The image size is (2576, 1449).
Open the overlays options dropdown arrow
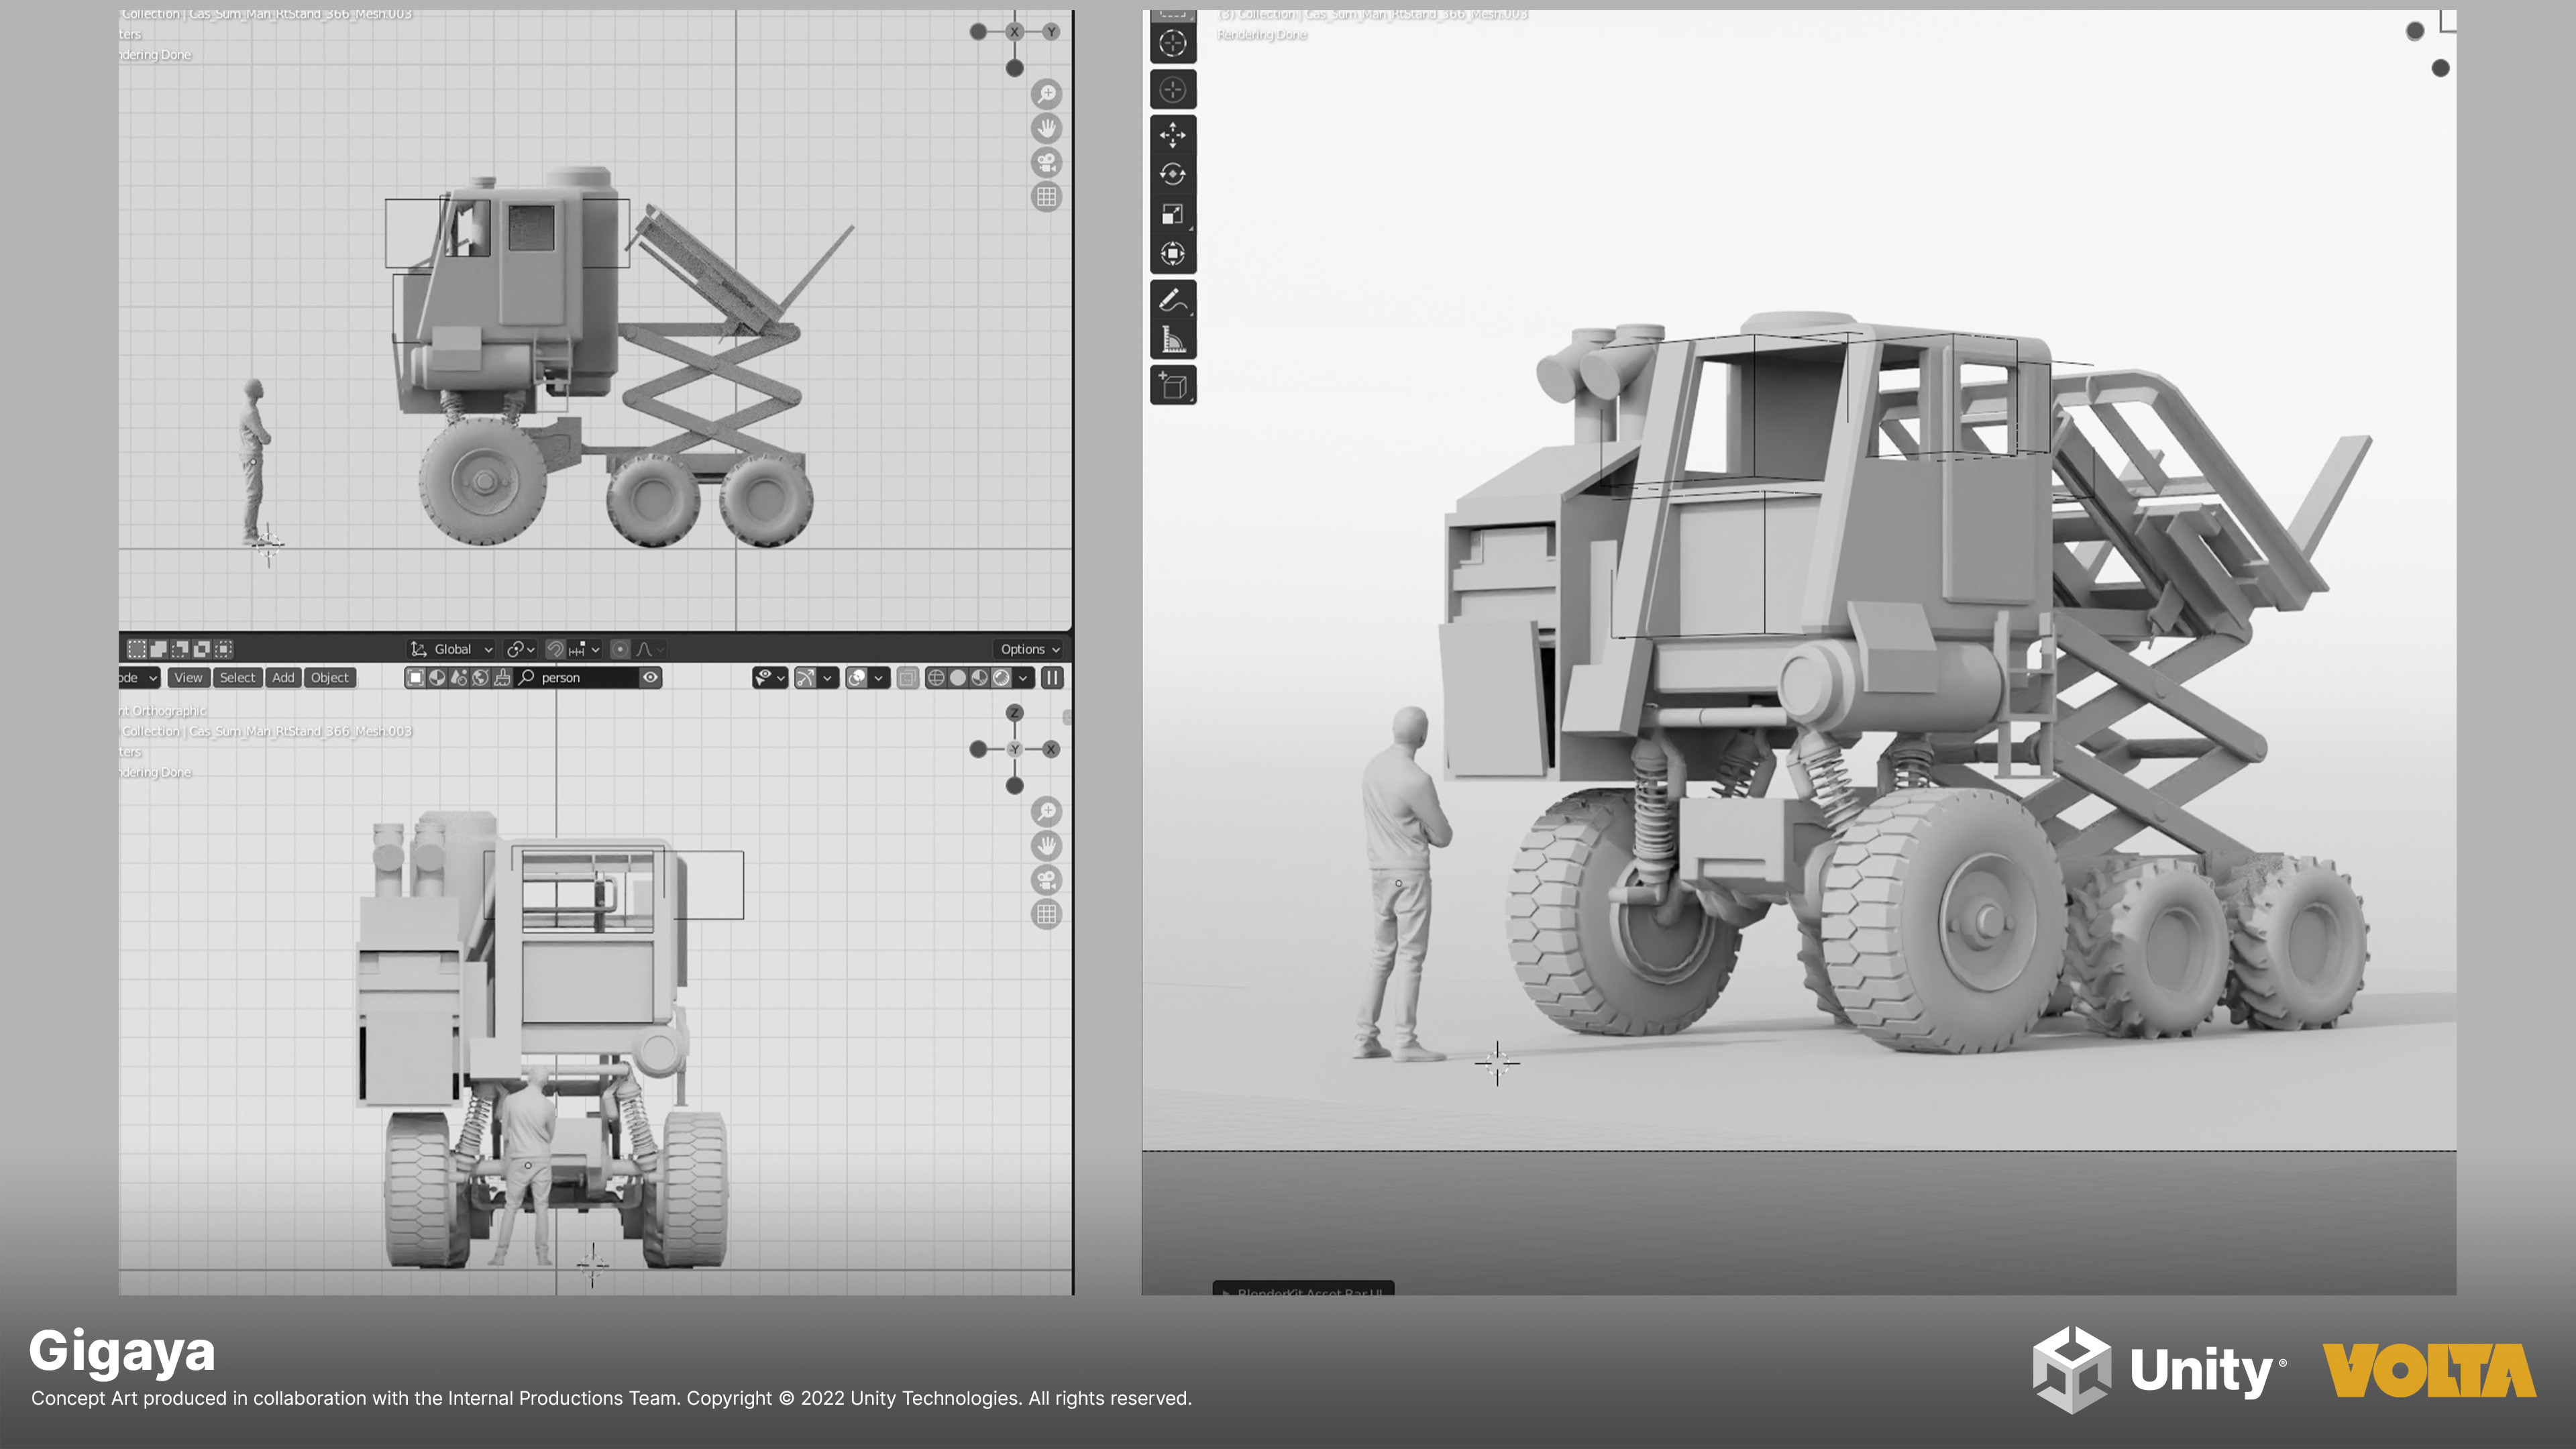(879, 678)
